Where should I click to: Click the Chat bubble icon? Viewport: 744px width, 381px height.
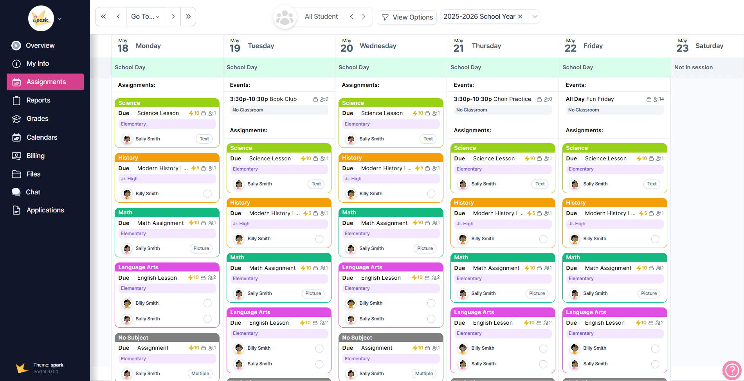[16, 192]
